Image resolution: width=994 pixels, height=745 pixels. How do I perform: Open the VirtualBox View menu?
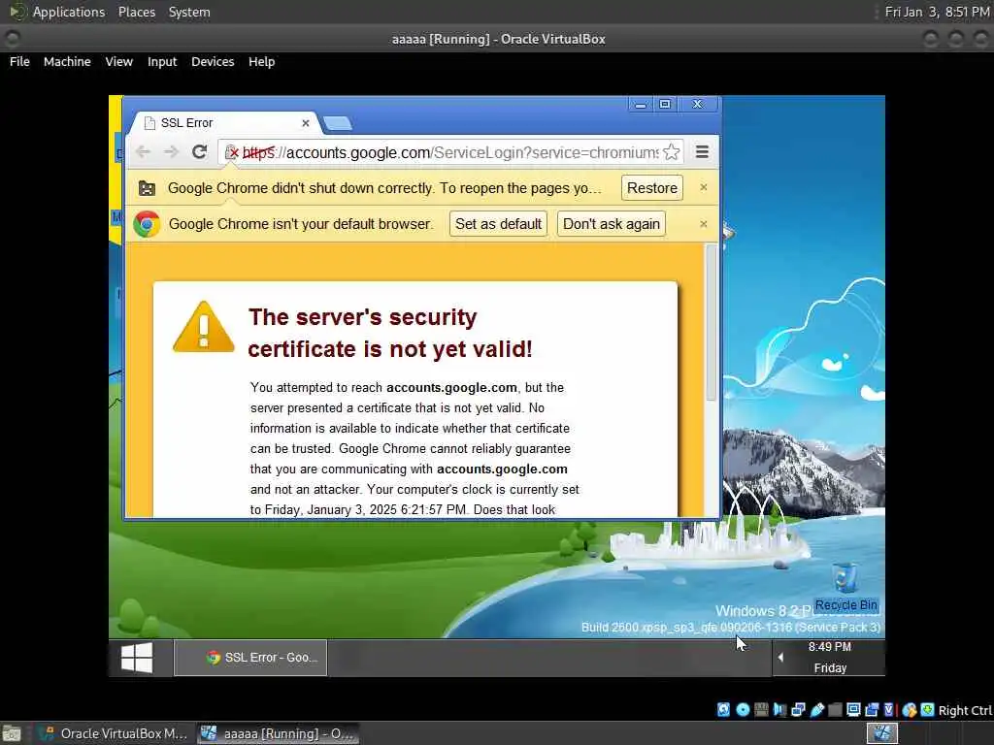click(x=119, y=61)
